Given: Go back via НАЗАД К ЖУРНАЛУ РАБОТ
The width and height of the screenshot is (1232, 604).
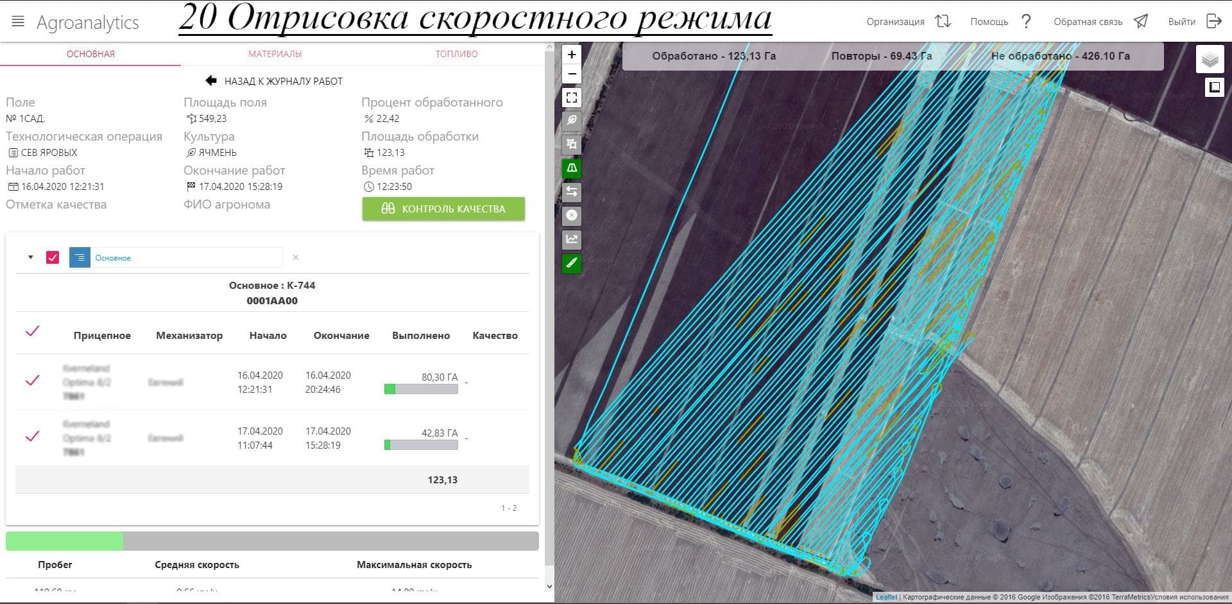Looking at the screenshot, I should click(274, 81).
